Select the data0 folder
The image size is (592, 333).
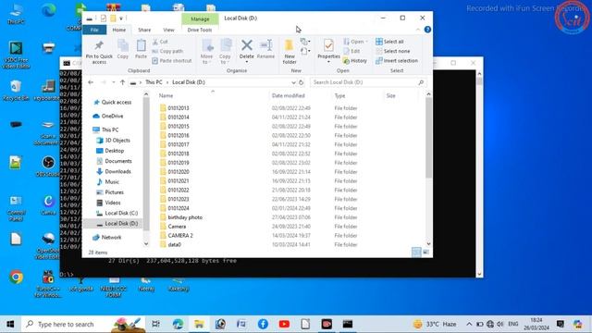pos(170,244)
